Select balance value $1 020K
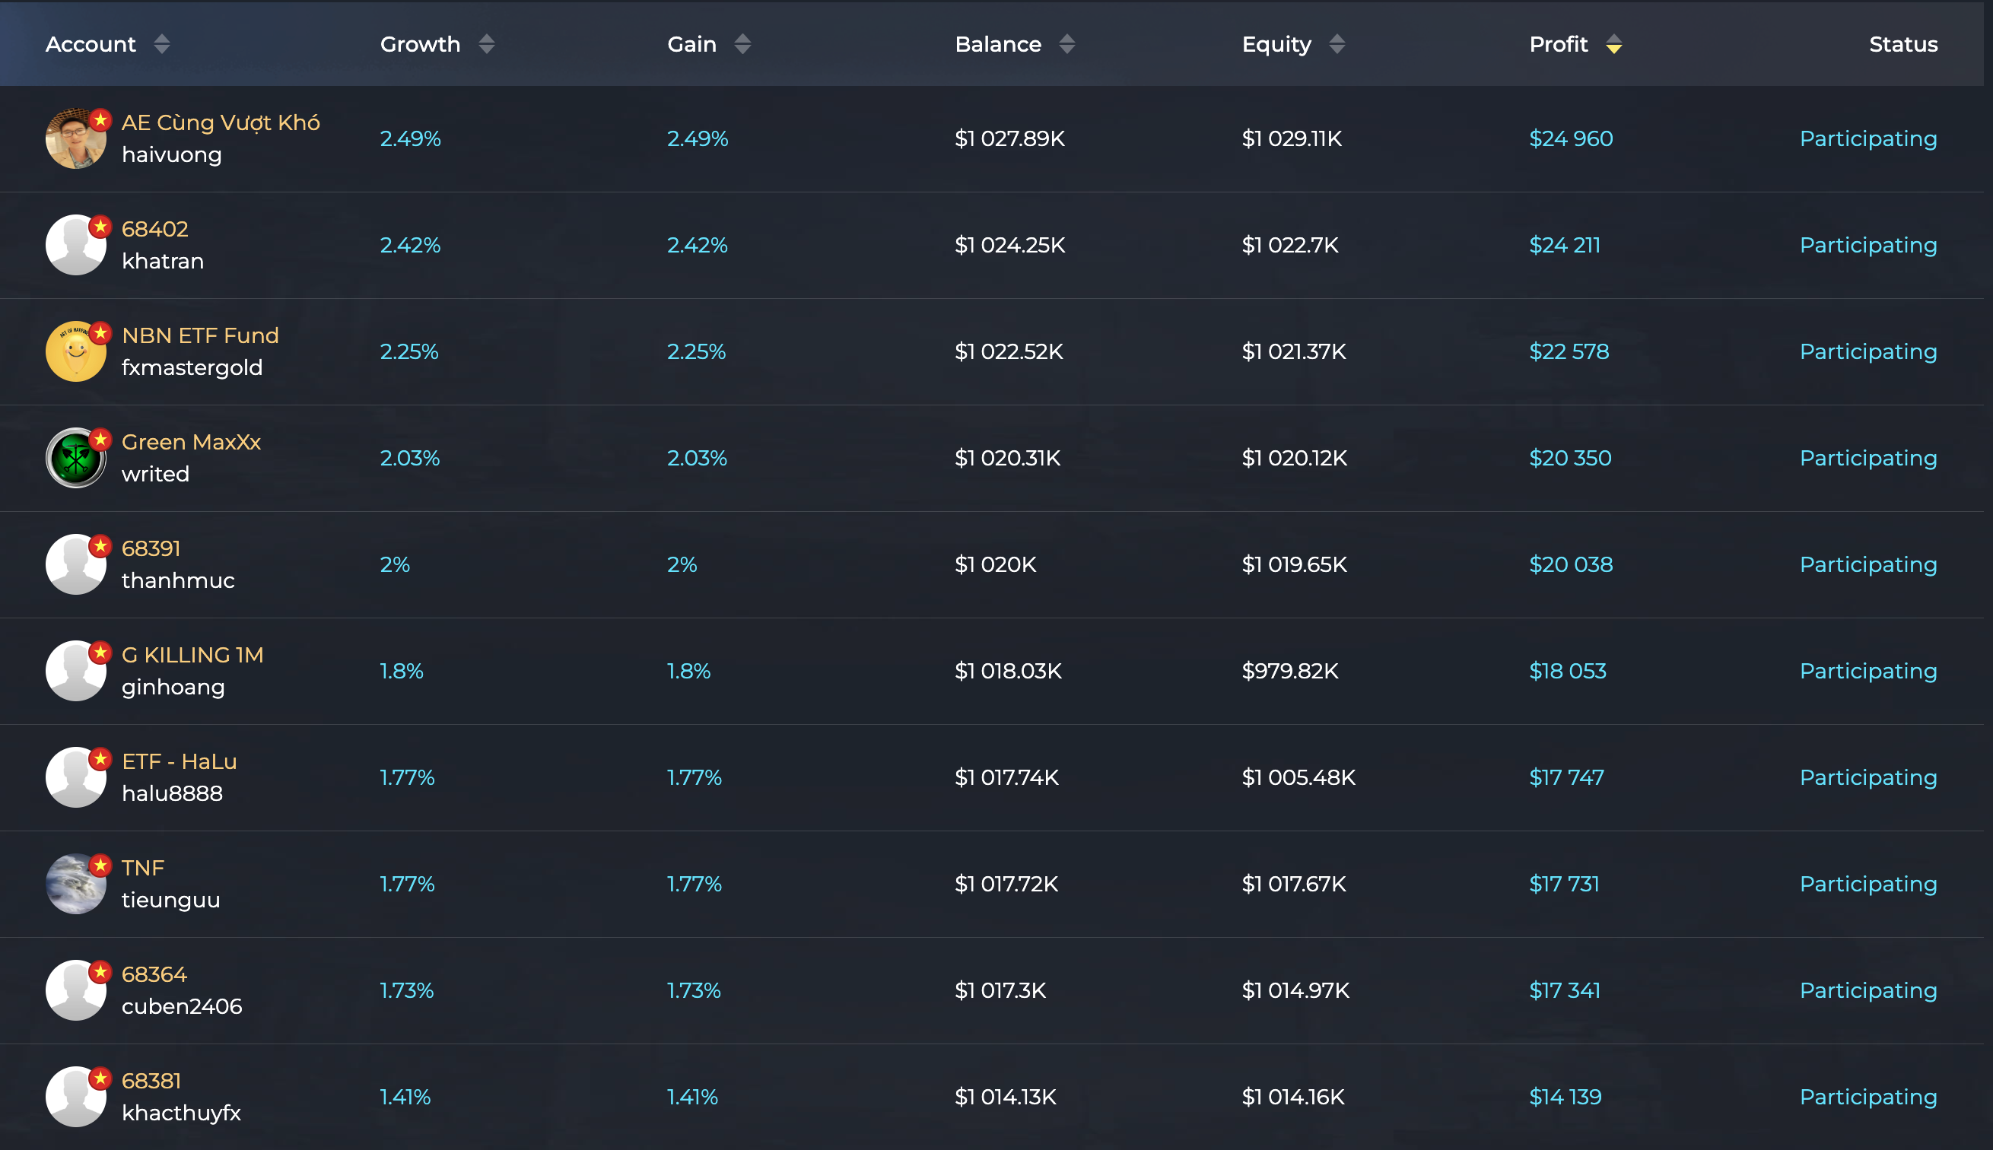 [x=995, y=564]
